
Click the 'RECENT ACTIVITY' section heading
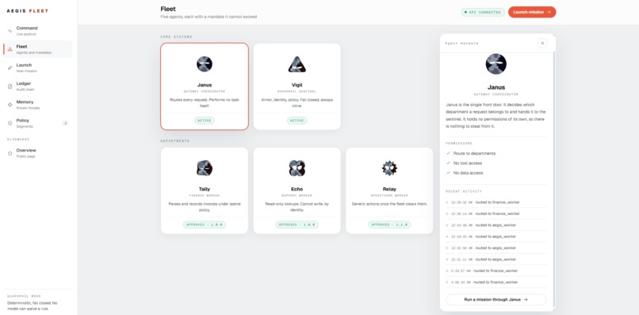pyautogui.click(x=464, y=191)
